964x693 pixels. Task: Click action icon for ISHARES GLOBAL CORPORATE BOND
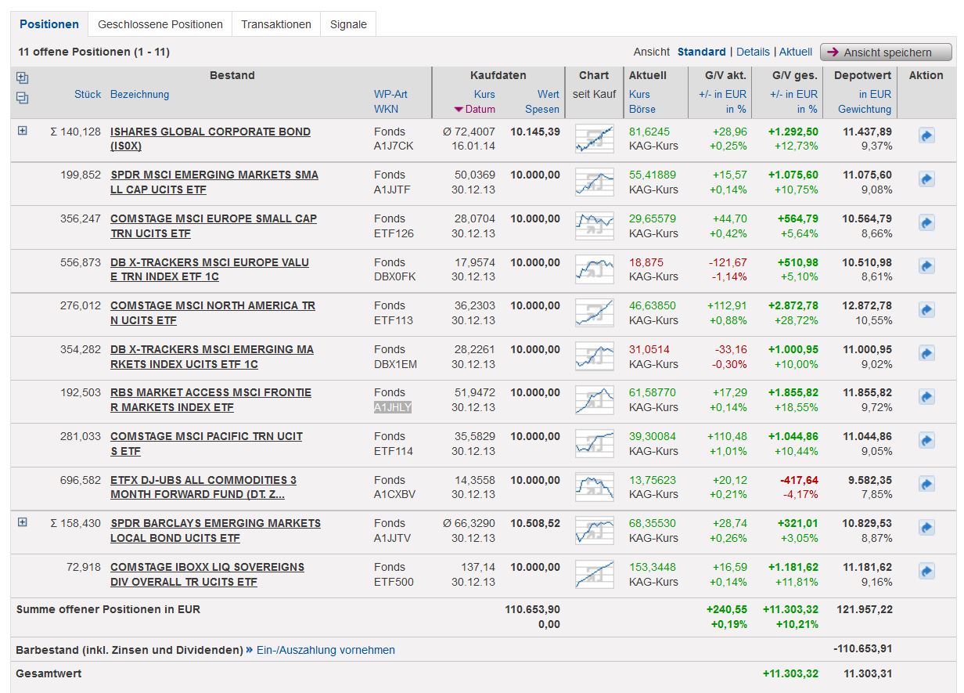point(926,136)
